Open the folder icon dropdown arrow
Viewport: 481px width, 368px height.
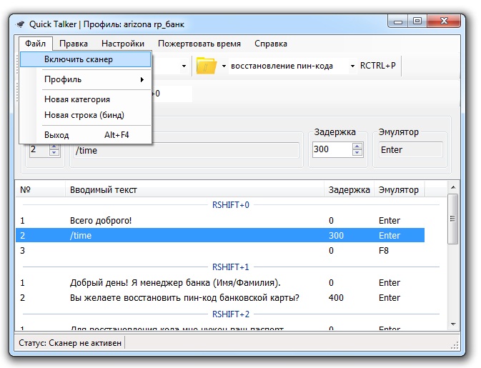point(224,66)
